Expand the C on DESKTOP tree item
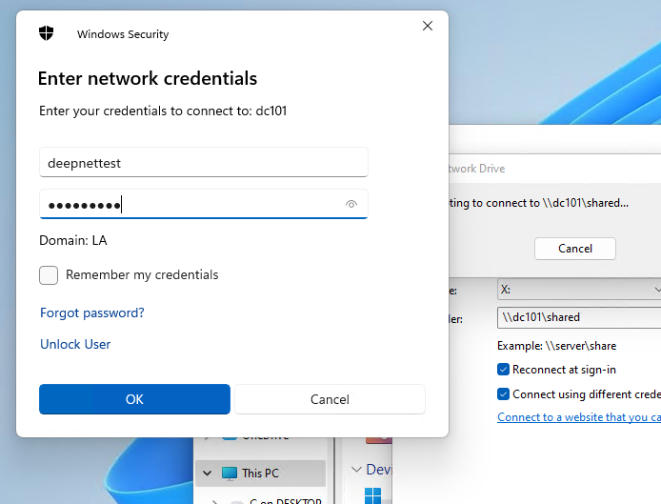 [215, 500]
